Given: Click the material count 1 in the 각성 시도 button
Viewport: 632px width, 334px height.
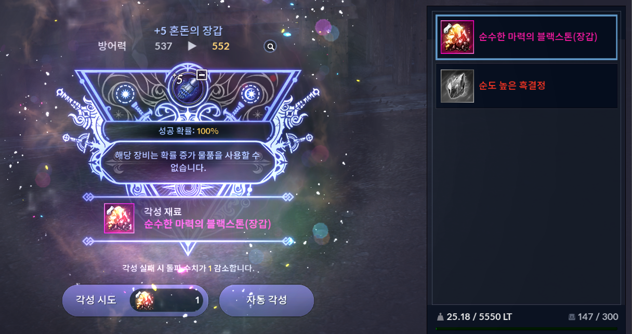Looking at the screenshot, I should pyautogui.click(x=197, y=300).
